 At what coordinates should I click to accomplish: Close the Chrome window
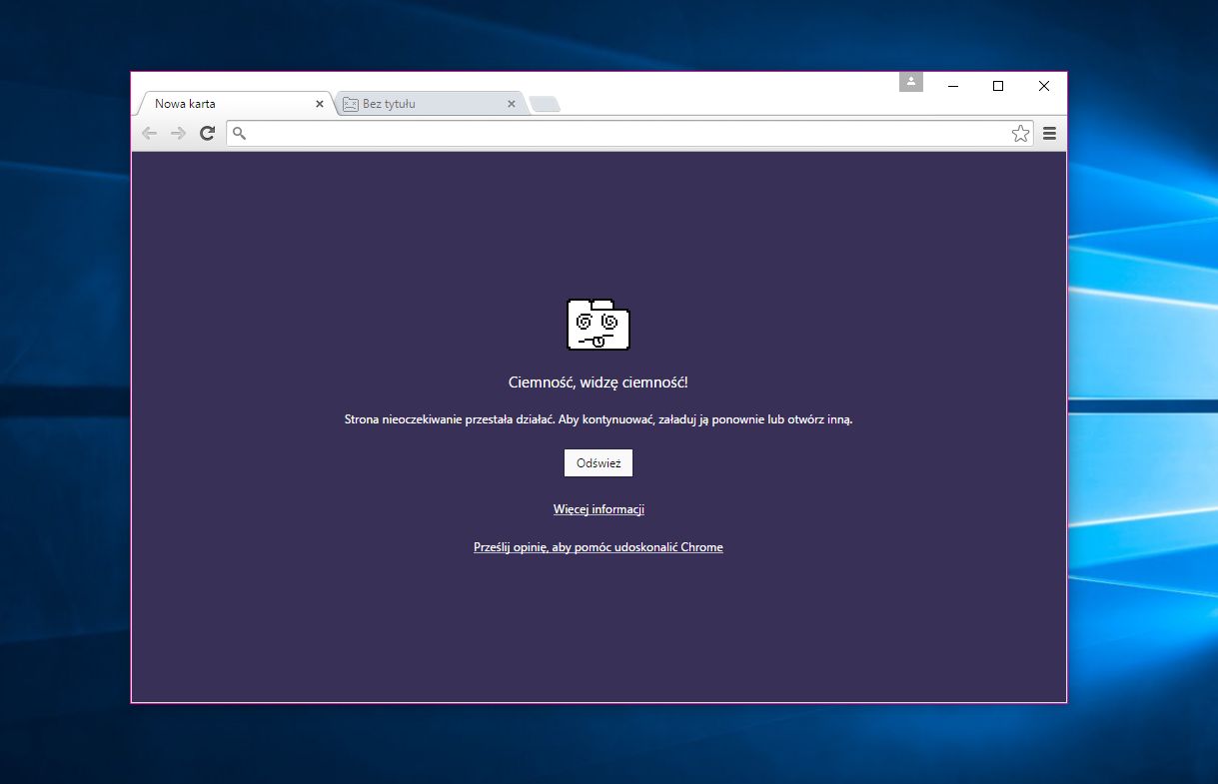click(1044, 86)
